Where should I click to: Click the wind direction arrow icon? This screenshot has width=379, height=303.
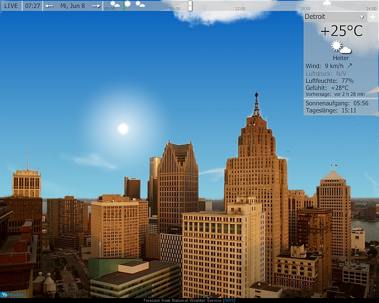coord(350,65)
